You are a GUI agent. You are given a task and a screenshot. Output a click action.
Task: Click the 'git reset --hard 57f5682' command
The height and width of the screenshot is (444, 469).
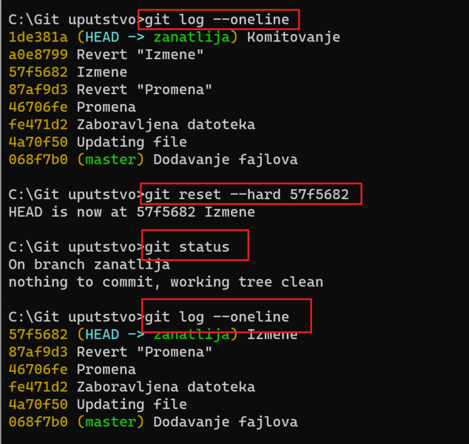point(247,195)
